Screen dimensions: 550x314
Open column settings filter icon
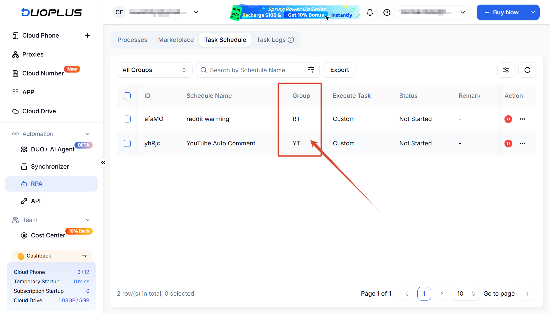tap(506, 70)
